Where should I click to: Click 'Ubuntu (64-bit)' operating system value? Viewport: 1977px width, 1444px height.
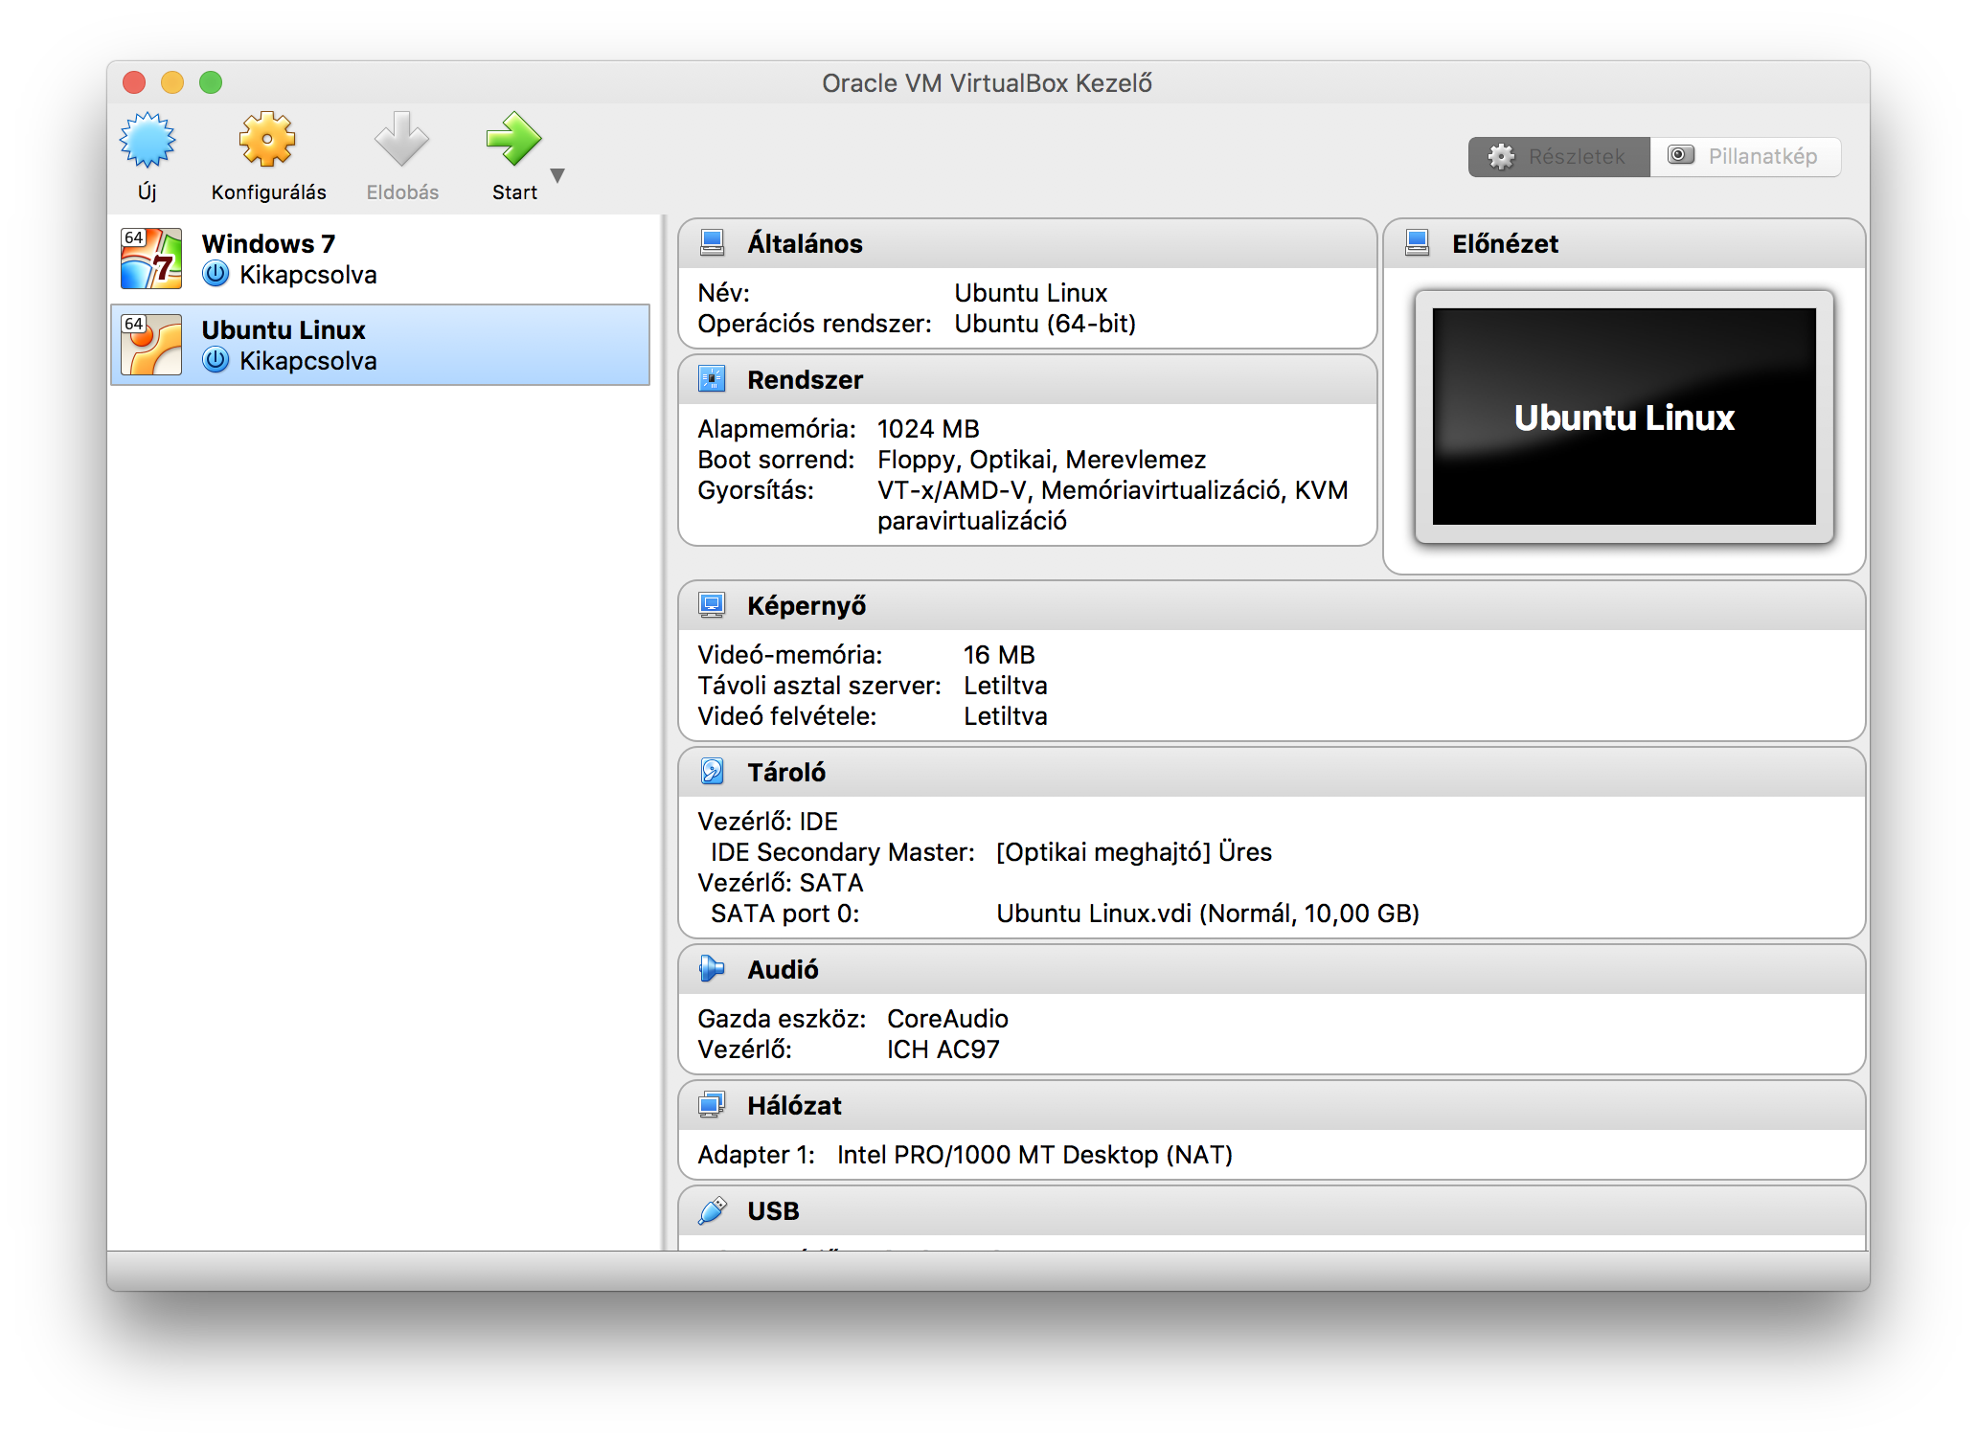click(1045, 324)
